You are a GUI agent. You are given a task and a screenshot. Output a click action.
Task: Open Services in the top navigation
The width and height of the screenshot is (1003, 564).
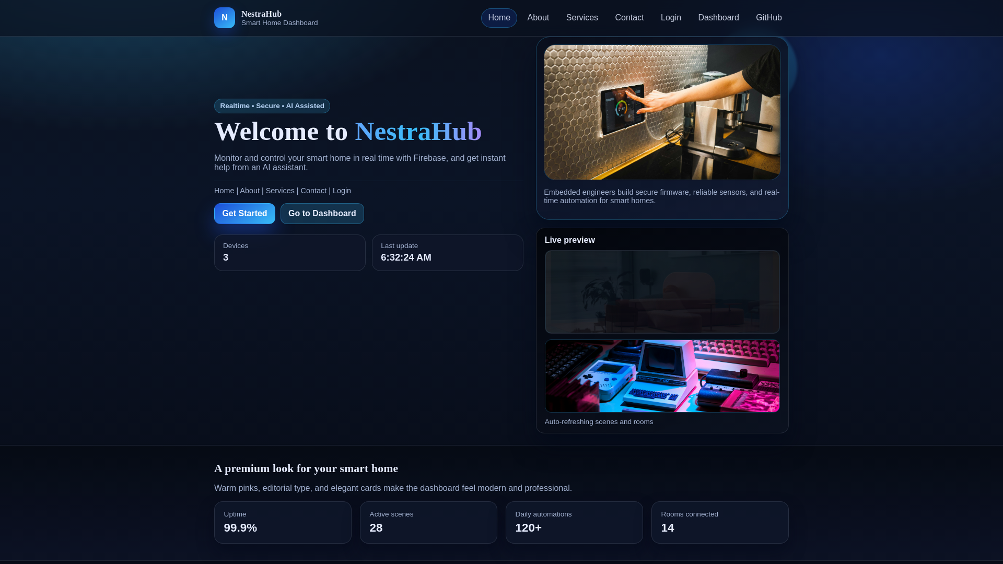click(582, 18)
